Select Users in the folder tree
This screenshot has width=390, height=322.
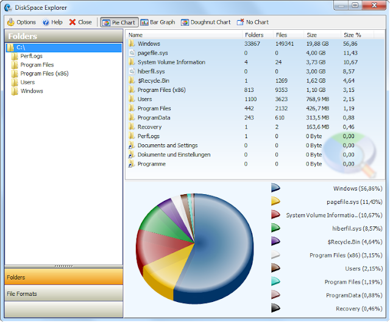(x=27, y=82)
